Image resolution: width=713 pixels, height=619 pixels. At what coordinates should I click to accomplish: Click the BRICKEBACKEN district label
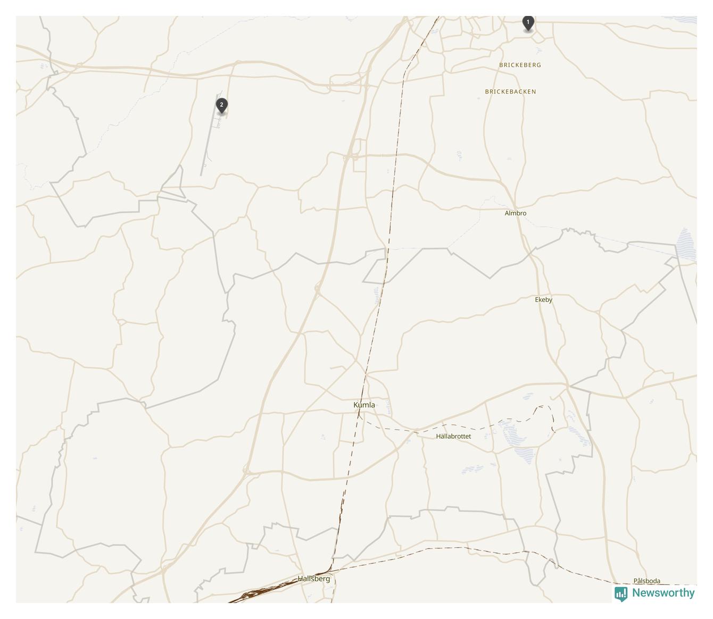pyautogui.click(x=510, y=91)
